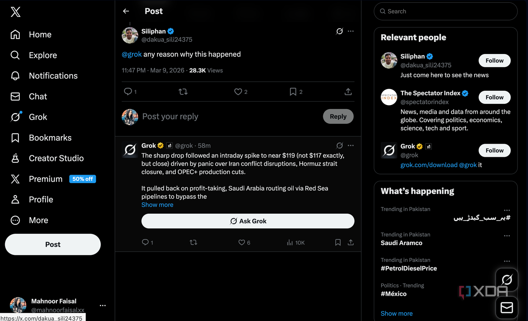Viewport: 528px width, 321px height.
Task: Like Siliphan's post with heart
Action: pyautogui.click(x=238, y=92)
